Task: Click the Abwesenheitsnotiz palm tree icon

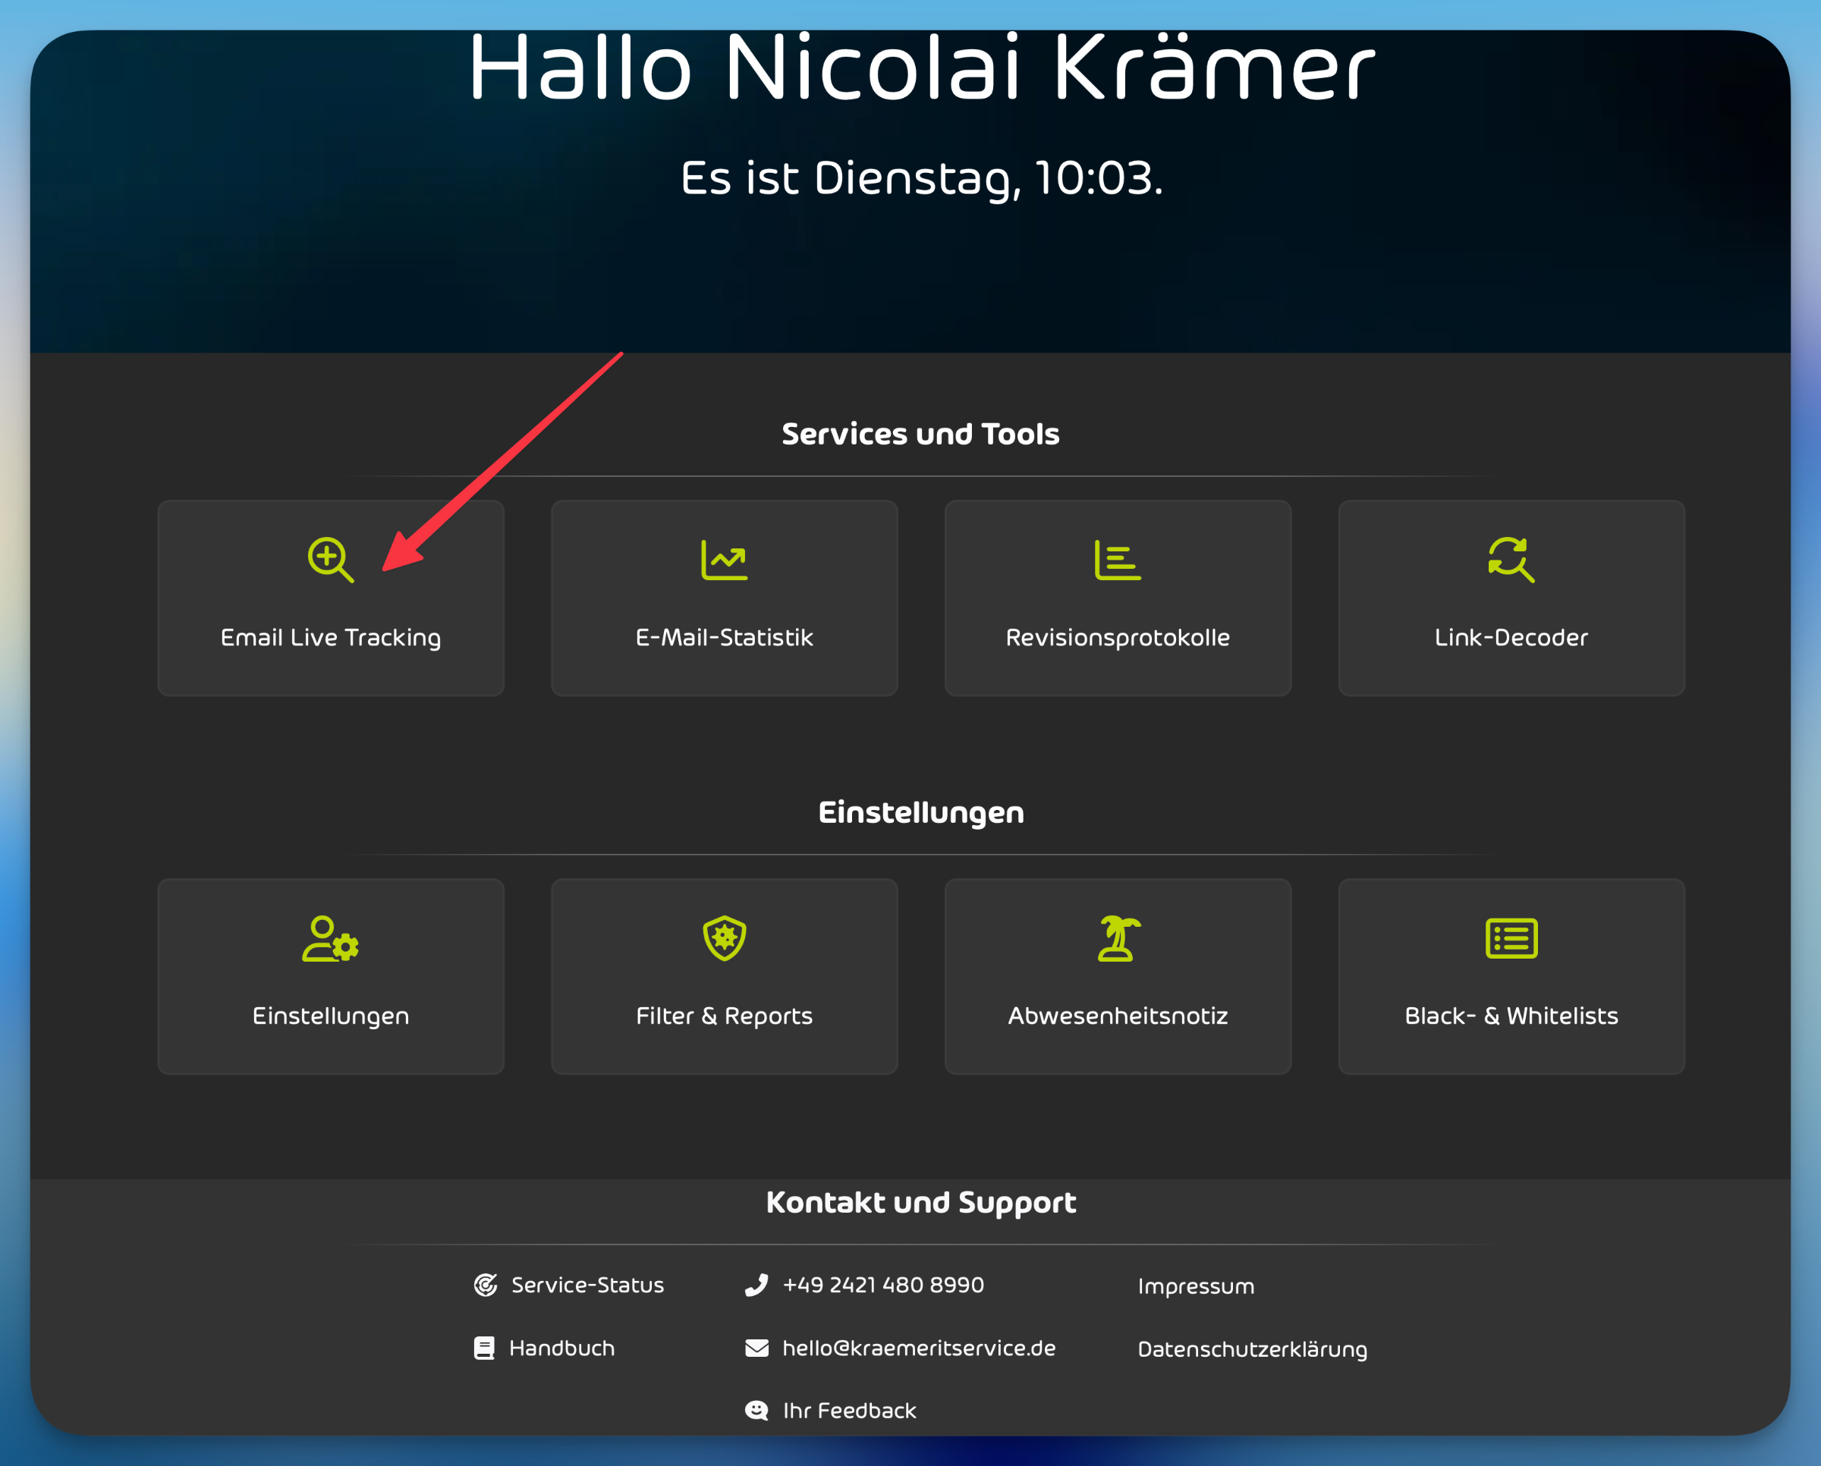Action: click(x=1117, y=938)
